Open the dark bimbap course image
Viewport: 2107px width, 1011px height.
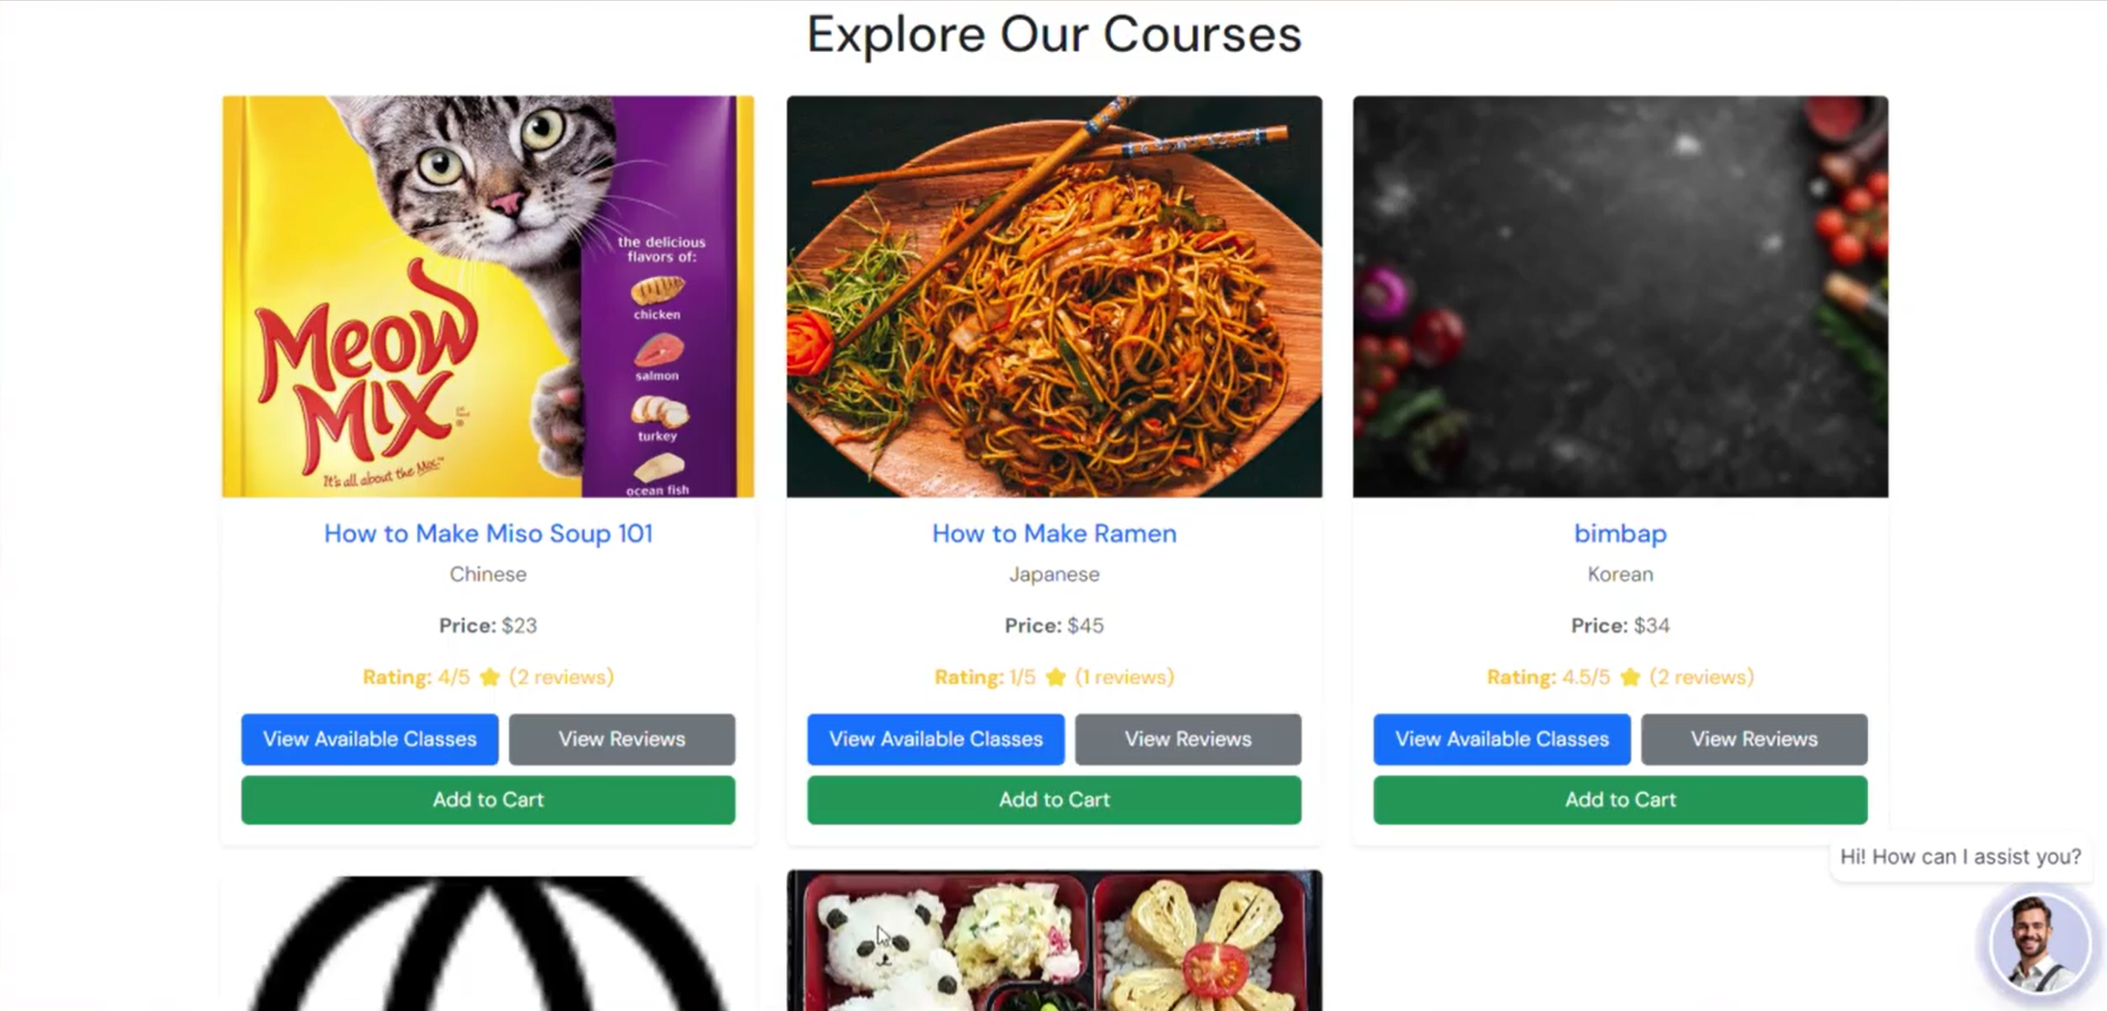pos(1620,296)
